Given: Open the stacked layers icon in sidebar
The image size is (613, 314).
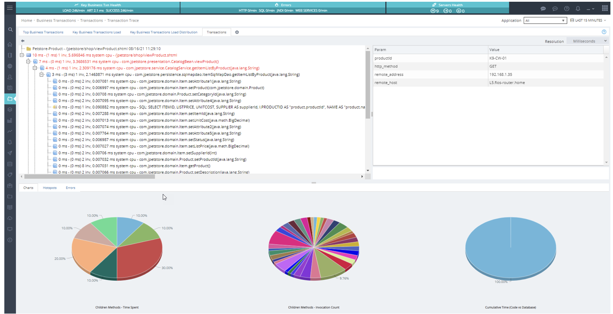Looking at the screenshot, I should (10, 109).
